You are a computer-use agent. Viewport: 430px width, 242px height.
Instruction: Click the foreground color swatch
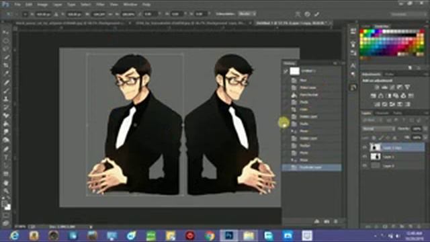coord(5,204)
